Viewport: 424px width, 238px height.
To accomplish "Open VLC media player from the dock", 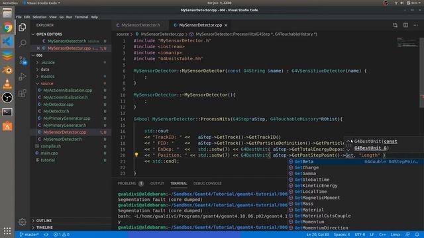I will pyautogui.click(x=7, y=84).
